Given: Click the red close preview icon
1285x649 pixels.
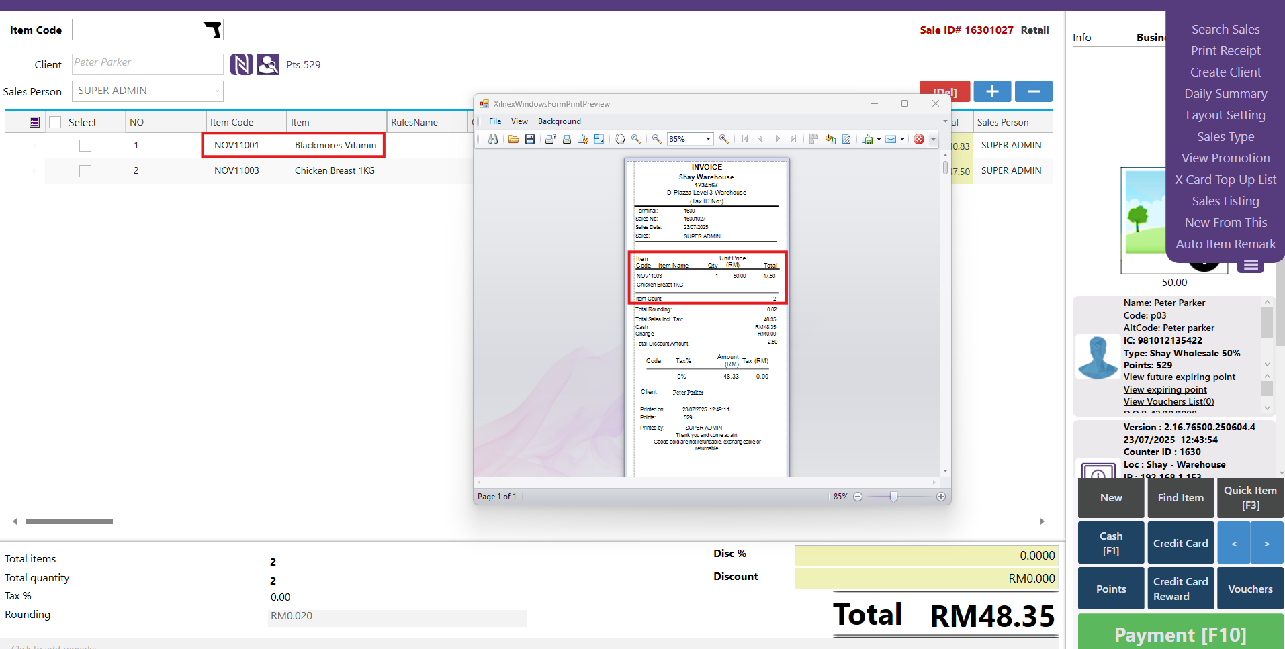Looking at the screenshot, I should tap(919, 139).
